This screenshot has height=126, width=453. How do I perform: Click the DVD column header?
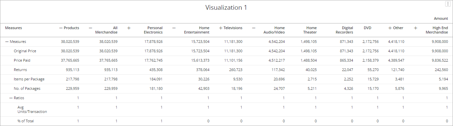coord(368,28)
